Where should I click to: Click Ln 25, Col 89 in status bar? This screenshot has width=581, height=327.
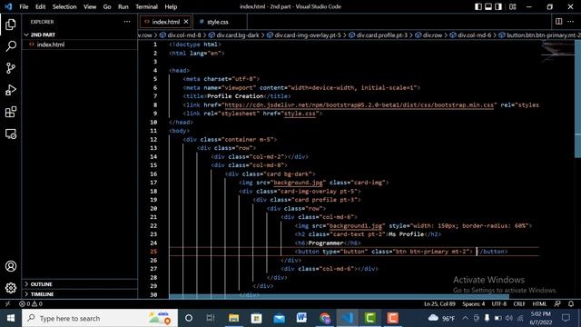(439, 304)
